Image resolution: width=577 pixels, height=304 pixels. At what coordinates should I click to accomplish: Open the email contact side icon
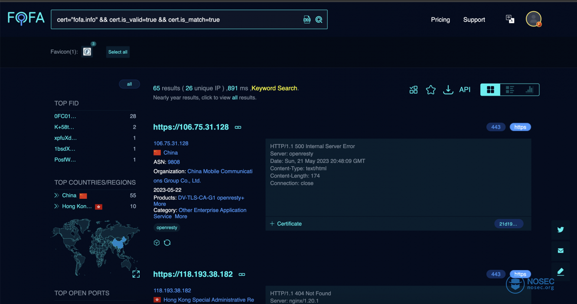561,250
